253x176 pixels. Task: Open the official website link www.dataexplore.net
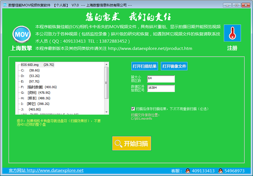pos(46,171)
